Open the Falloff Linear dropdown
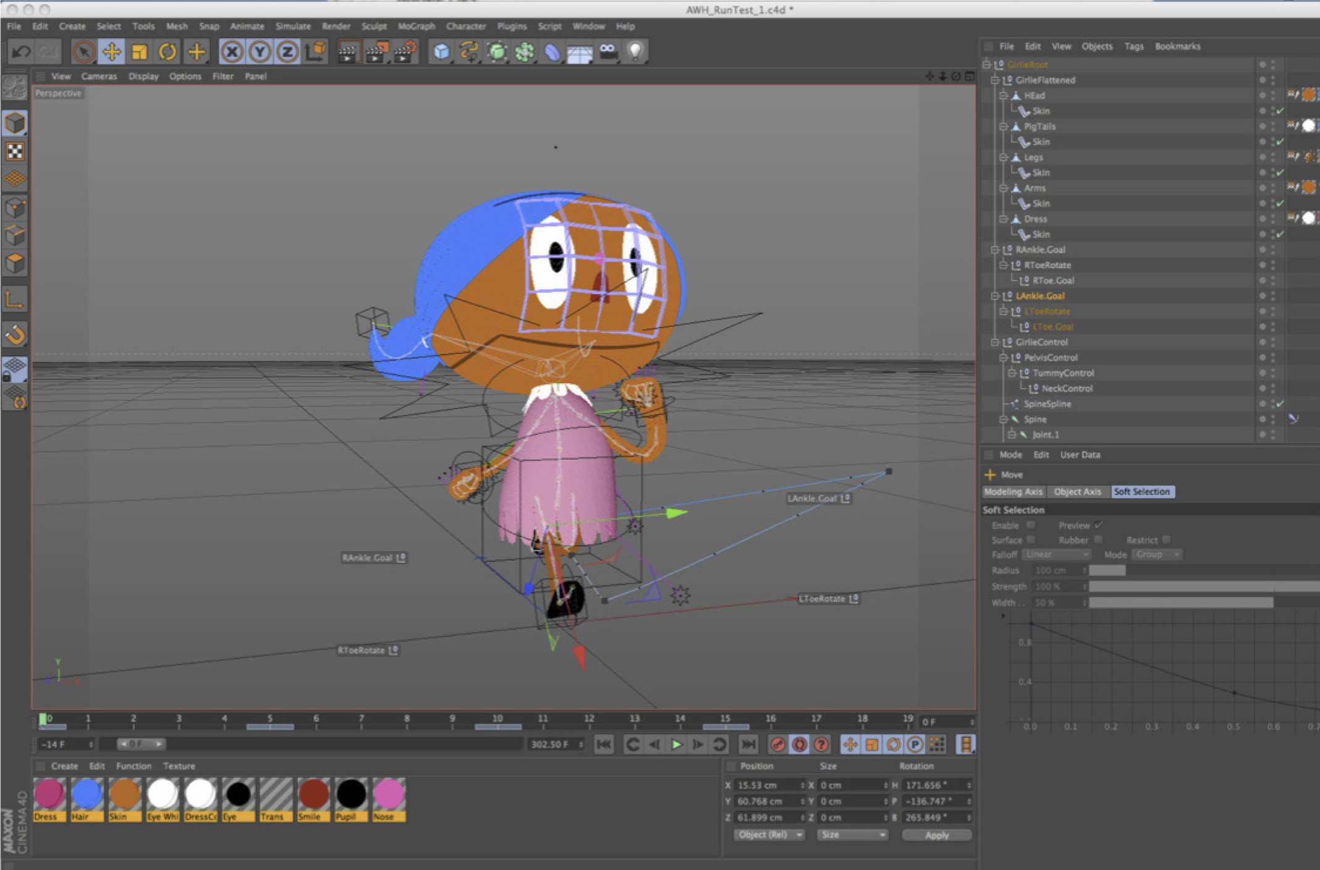The width and height of the screenshot is (1320, 870). coord(1056,555)
